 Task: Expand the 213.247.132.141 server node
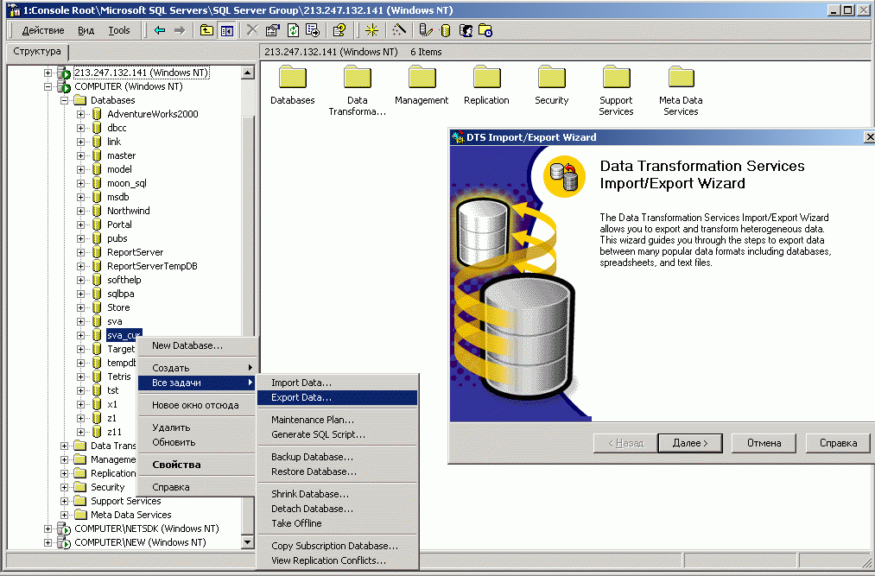pyautogui.click(x=48, y=73)
